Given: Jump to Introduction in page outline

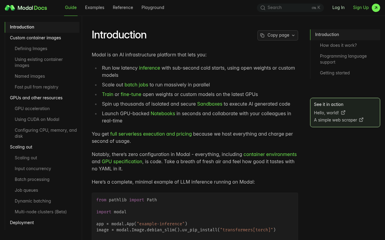Looking at the screenshot, I should (345, 34).
